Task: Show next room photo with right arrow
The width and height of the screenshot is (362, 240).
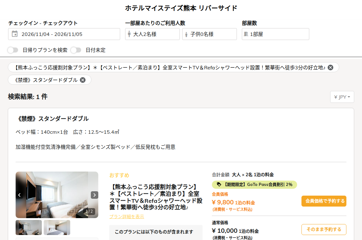Action: (x=95, y=195)
